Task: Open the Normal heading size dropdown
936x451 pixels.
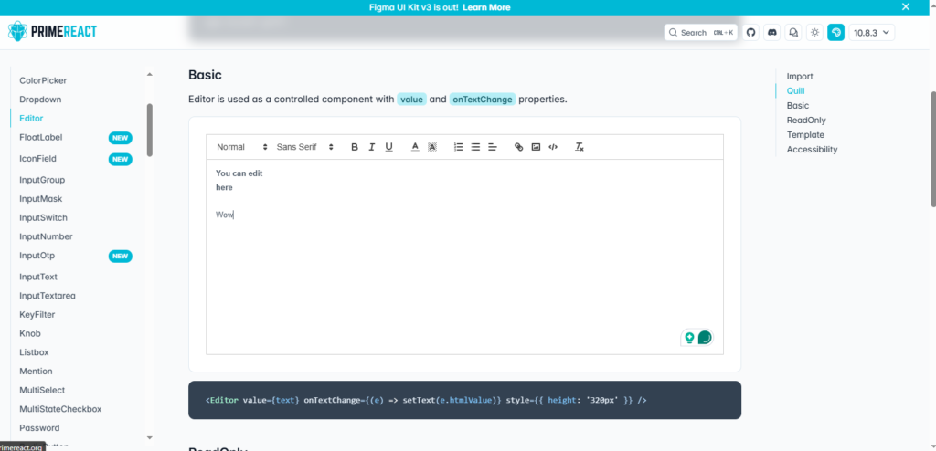Action: click(x=241, y=147)
